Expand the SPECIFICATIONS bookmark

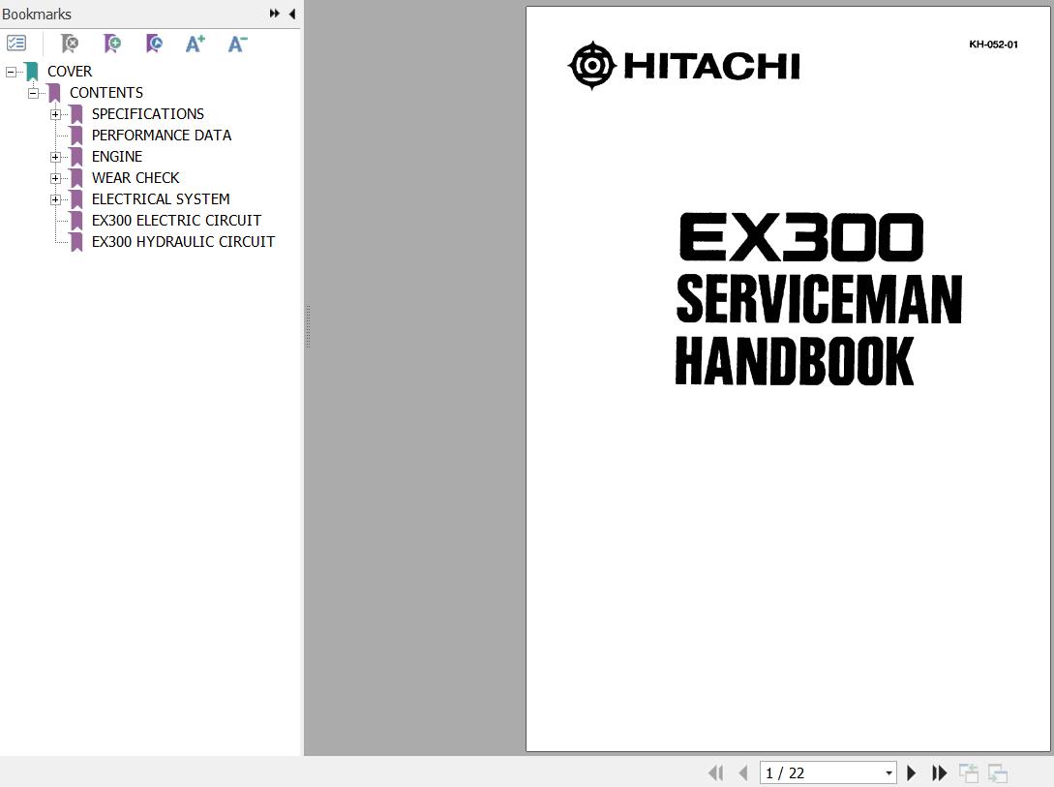click(56, 114)
